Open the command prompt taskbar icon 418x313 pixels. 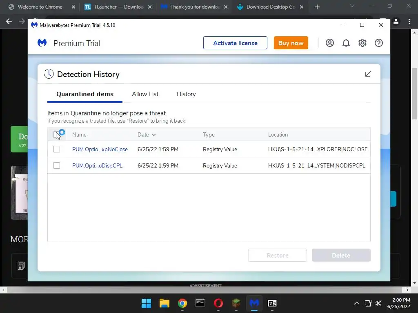[x=200, y=303]
